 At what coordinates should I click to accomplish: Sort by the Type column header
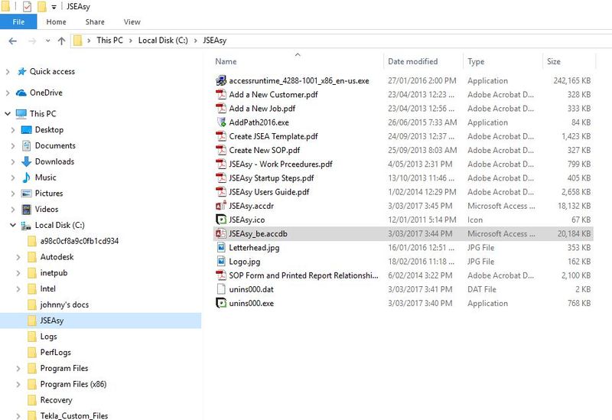503,62
